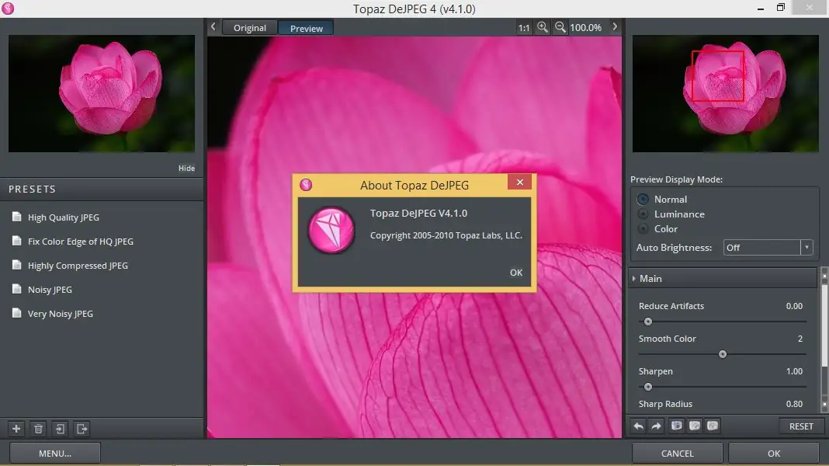
Task: Confirm the About dialog with its OK
Action: (516, 273)
